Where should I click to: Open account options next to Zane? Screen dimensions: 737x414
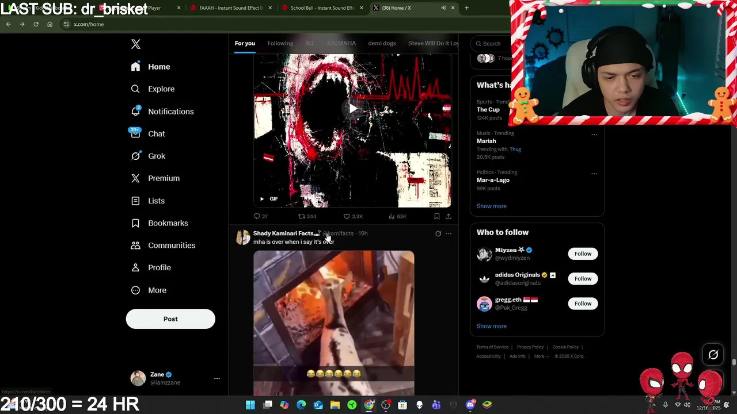point(217,378)
